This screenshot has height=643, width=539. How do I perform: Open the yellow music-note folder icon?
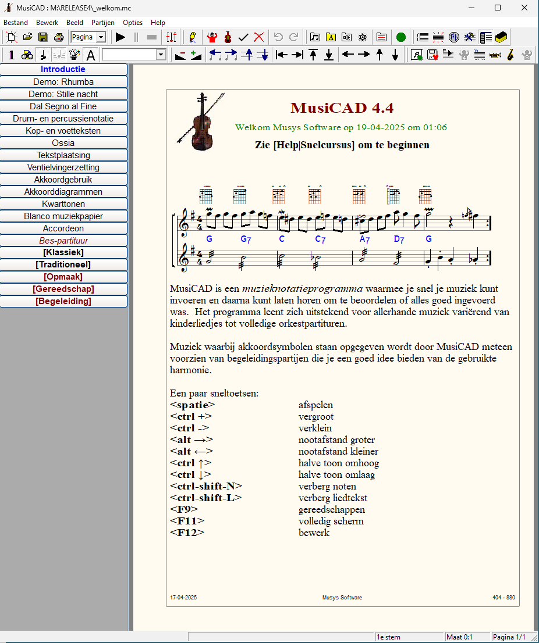[x=315, y=37]
